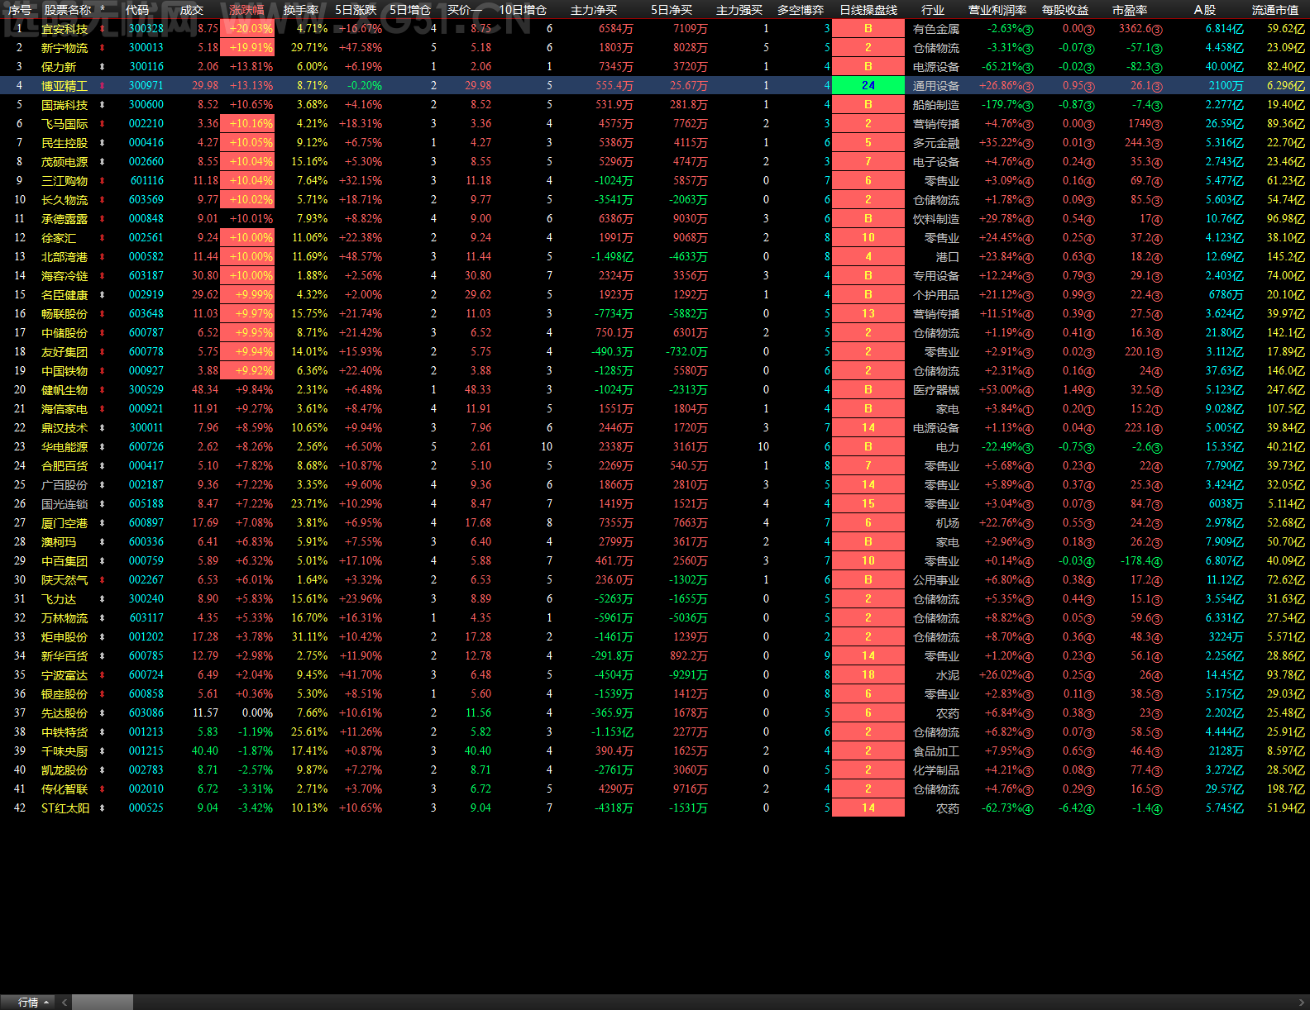The image size is (1310, 1010).
Task: Click the marker icon beside 承德露露
Action: coord(102,219)
